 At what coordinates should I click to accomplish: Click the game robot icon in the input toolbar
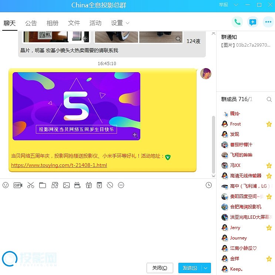tap(77, 185)
